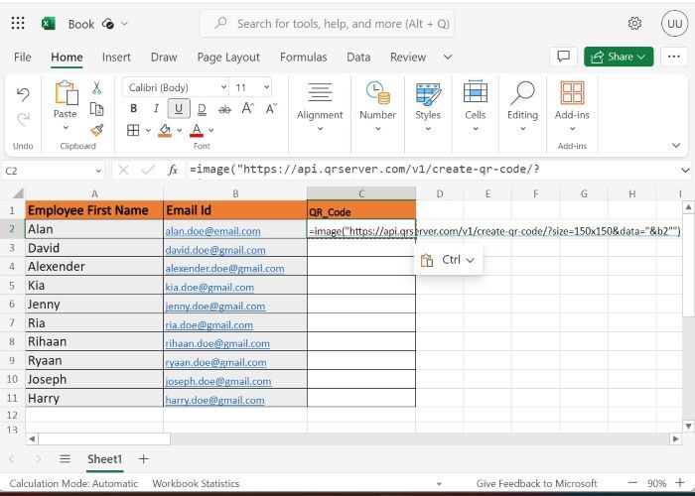Open the Cells group icon

476,92
